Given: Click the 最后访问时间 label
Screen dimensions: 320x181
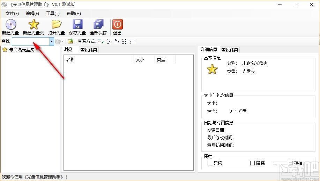Looking at the screenshot, I should pyautogui.click(x=221, y=145).
